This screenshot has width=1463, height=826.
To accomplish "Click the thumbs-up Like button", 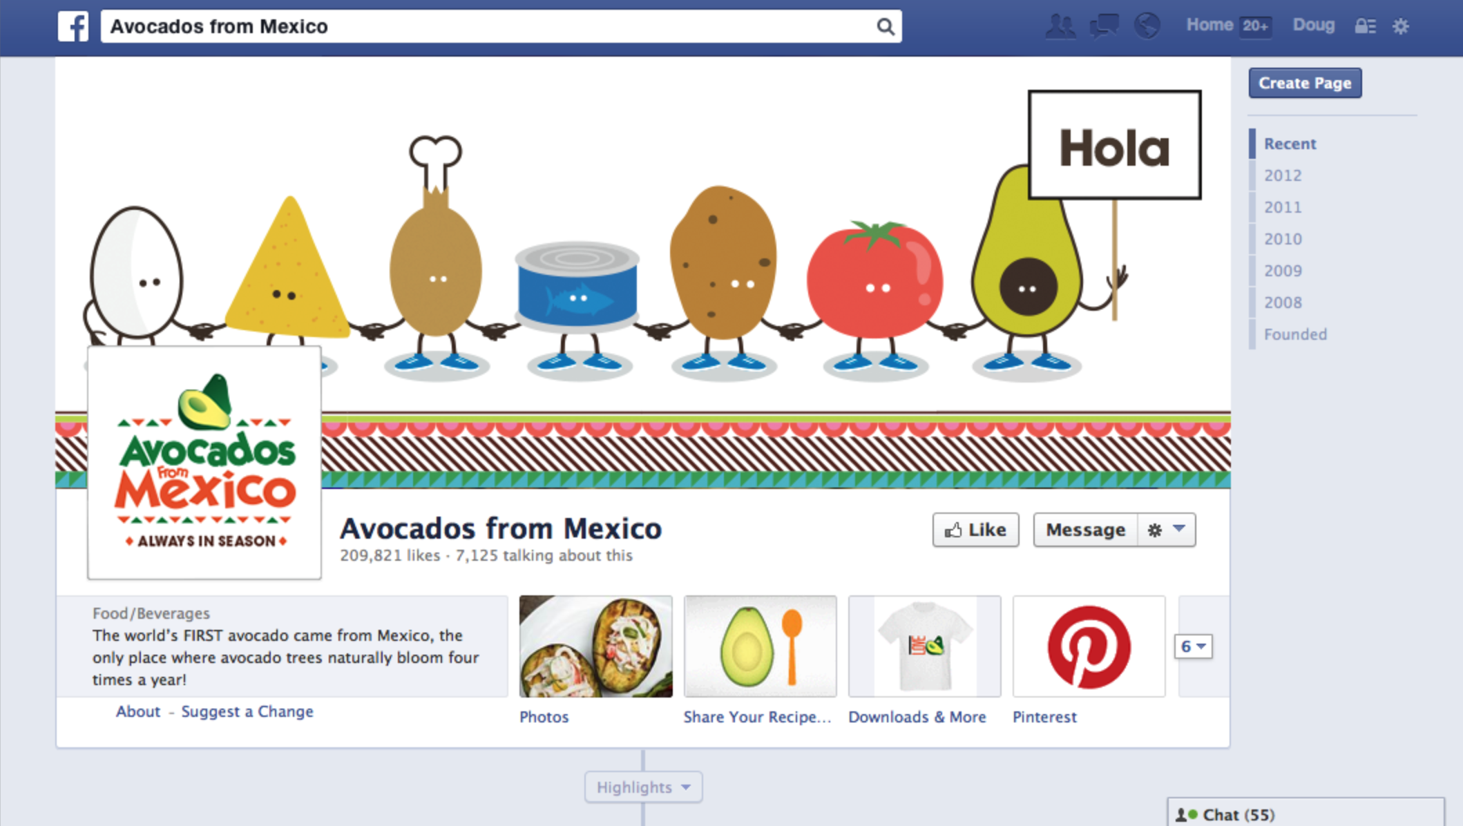I will (x=975, y=530).
